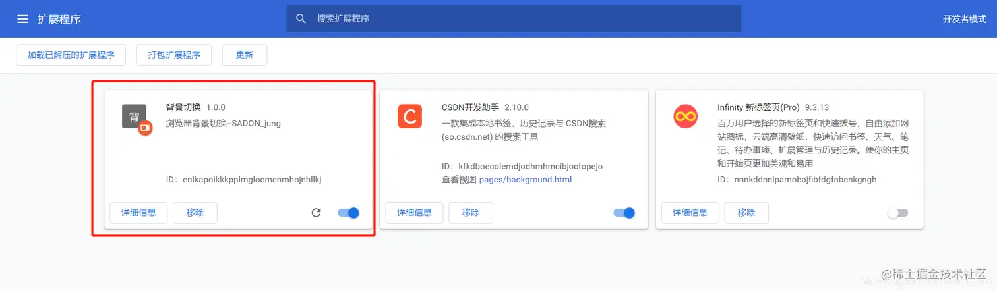997x291 pixels.
Task: Click 打包扩展程序 button
Action: [174, 55]
